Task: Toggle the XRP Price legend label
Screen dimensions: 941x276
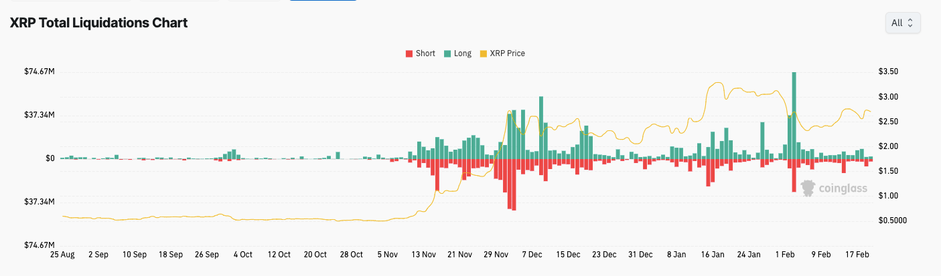Action: click(x=507, y=53)
